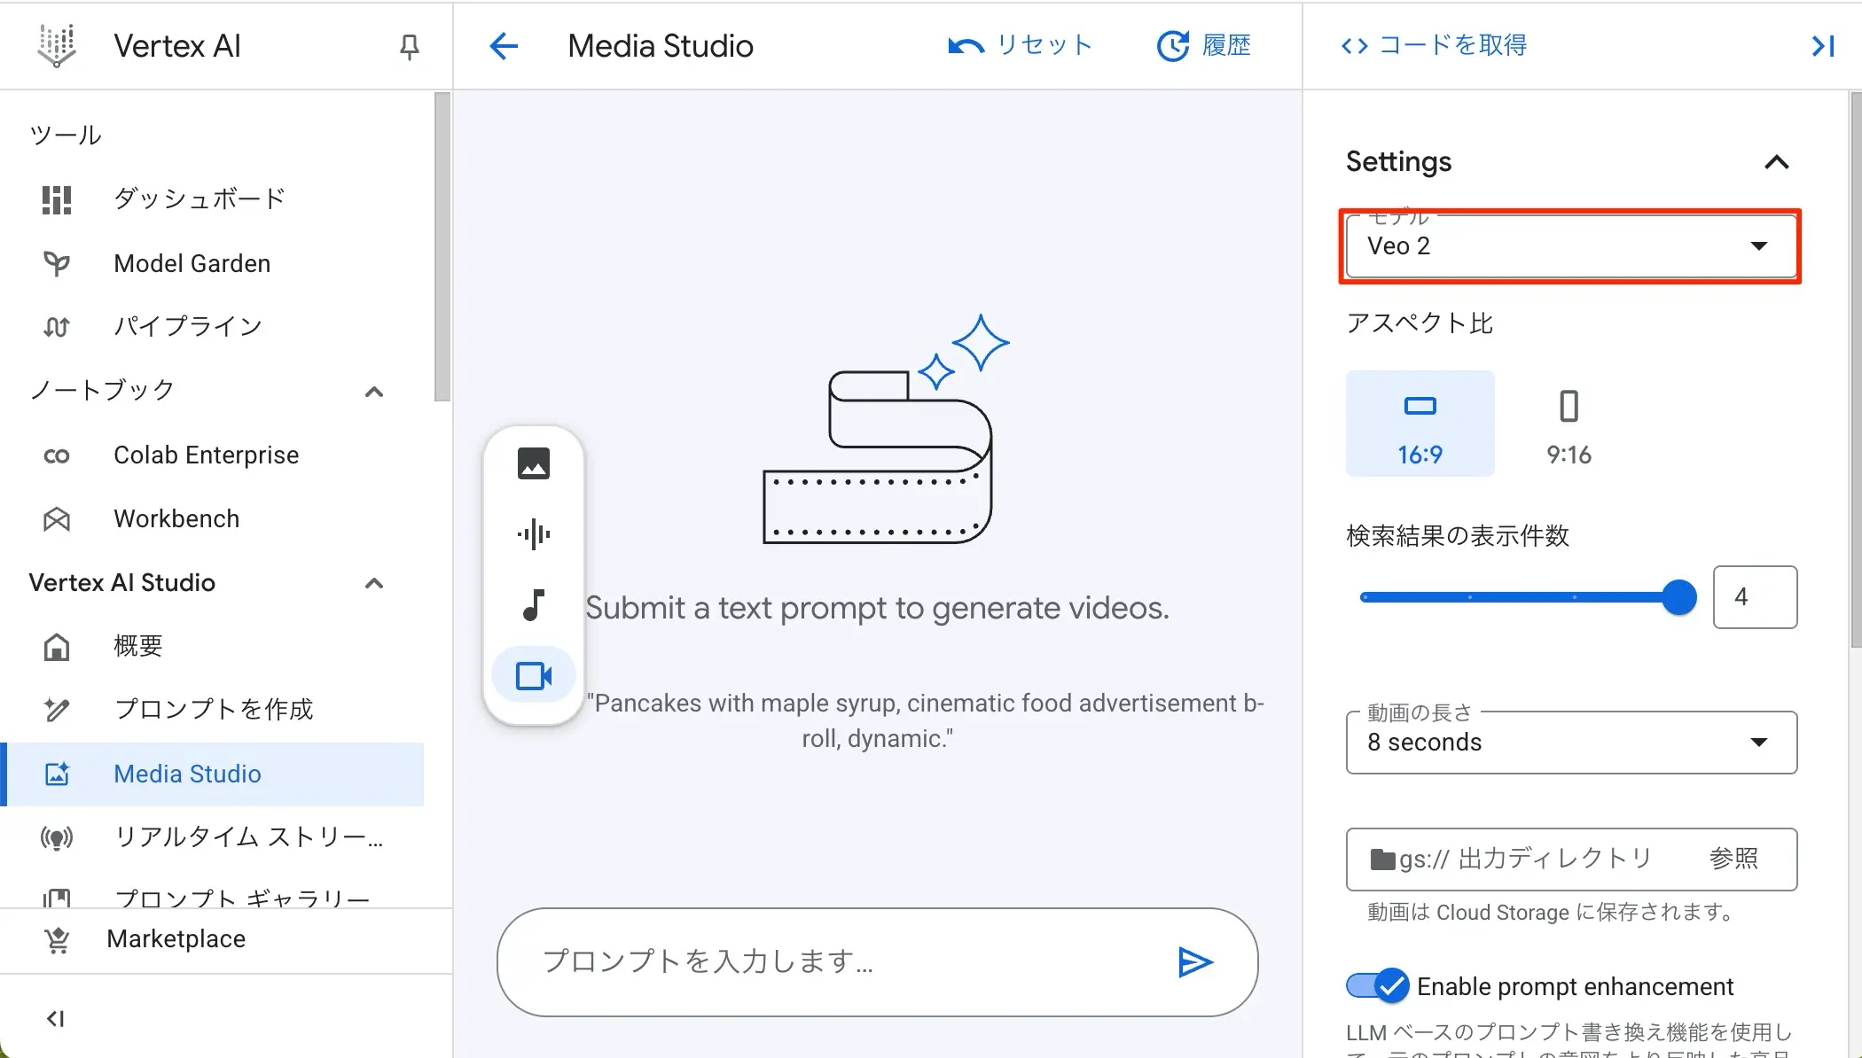Open ダッシュボード in the sidebar
The image size is (1862, 1058).
tap(213, 199)
